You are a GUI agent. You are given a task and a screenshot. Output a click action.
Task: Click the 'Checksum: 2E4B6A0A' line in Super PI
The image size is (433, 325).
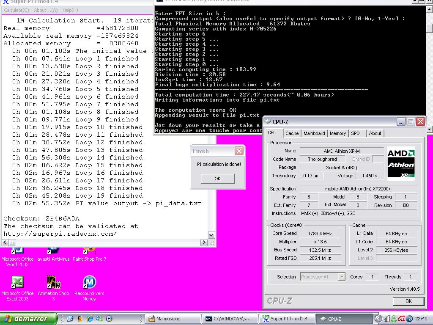[41, 218]
